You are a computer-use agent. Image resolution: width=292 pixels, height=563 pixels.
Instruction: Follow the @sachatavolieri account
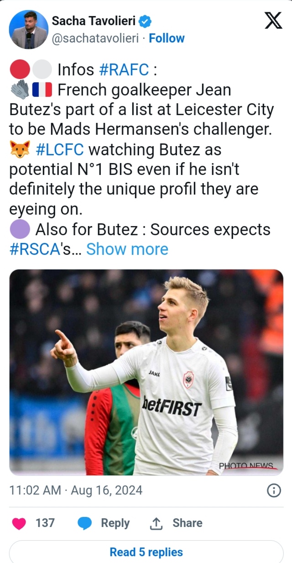click(x=167, y=38)
